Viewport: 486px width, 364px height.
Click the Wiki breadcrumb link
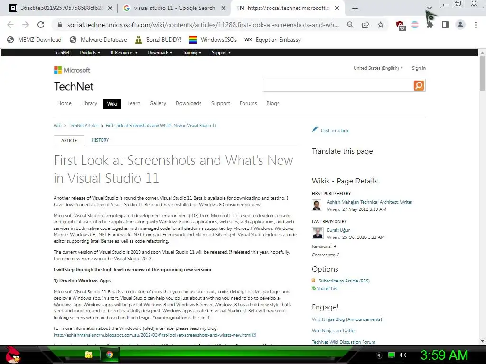(57, 125)
